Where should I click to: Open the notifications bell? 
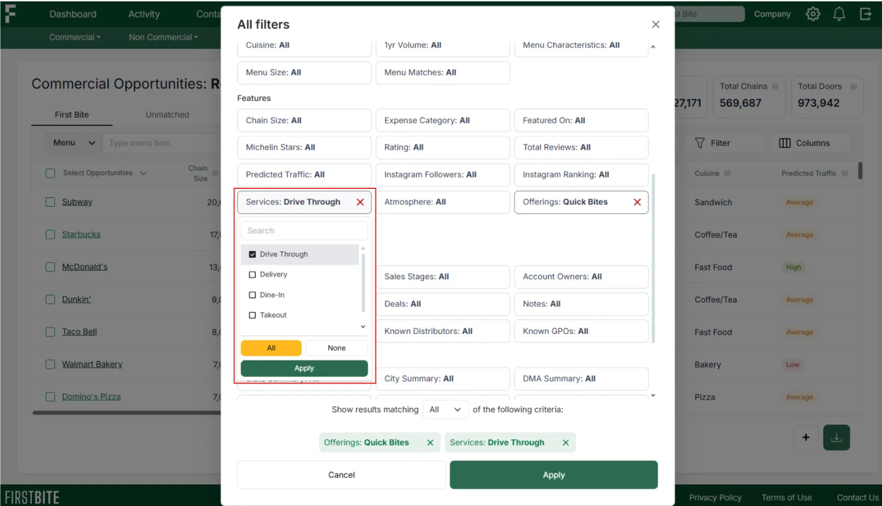click(x=839, y=14)
